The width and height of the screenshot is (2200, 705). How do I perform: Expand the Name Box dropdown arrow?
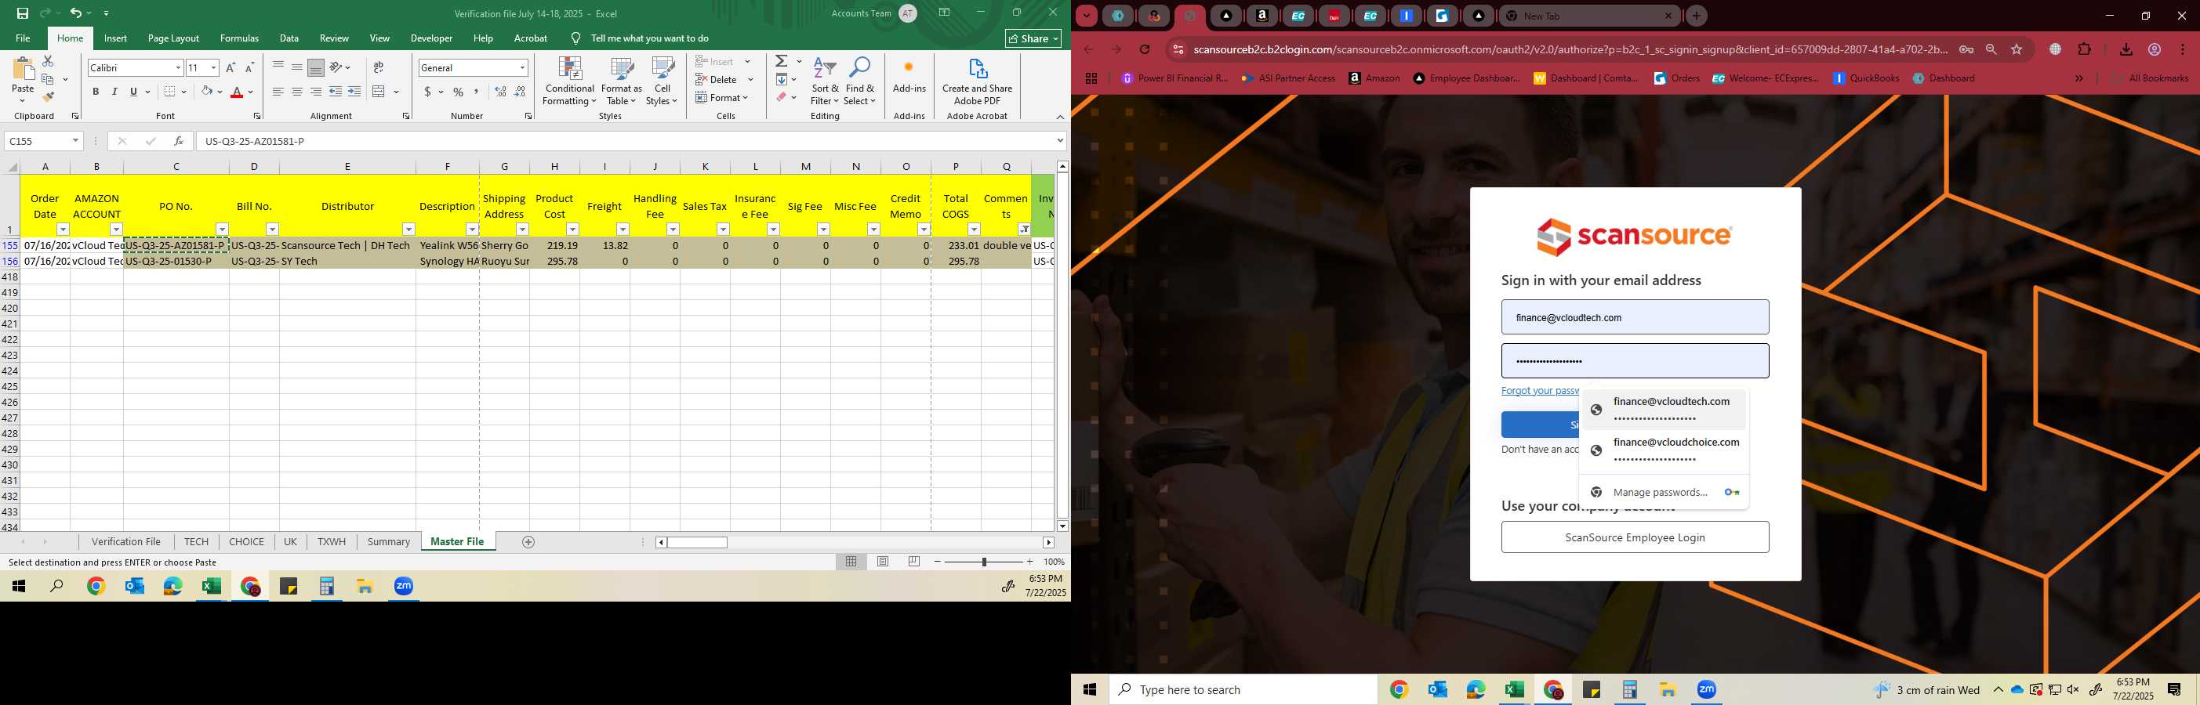pyautogui.click(x=75, y=141)
